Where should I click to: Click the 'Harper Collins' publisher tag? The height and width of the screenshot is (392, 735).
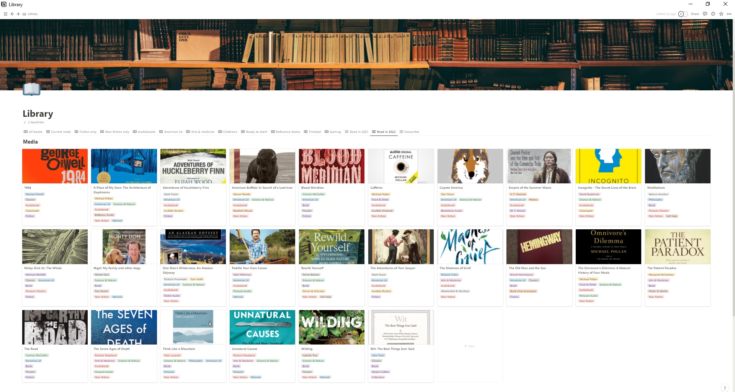380,372
